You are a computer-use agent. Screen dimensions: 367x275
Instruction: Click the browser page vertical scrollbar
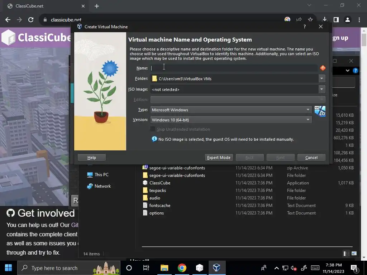pyautogui.click(x=364, y=40)
